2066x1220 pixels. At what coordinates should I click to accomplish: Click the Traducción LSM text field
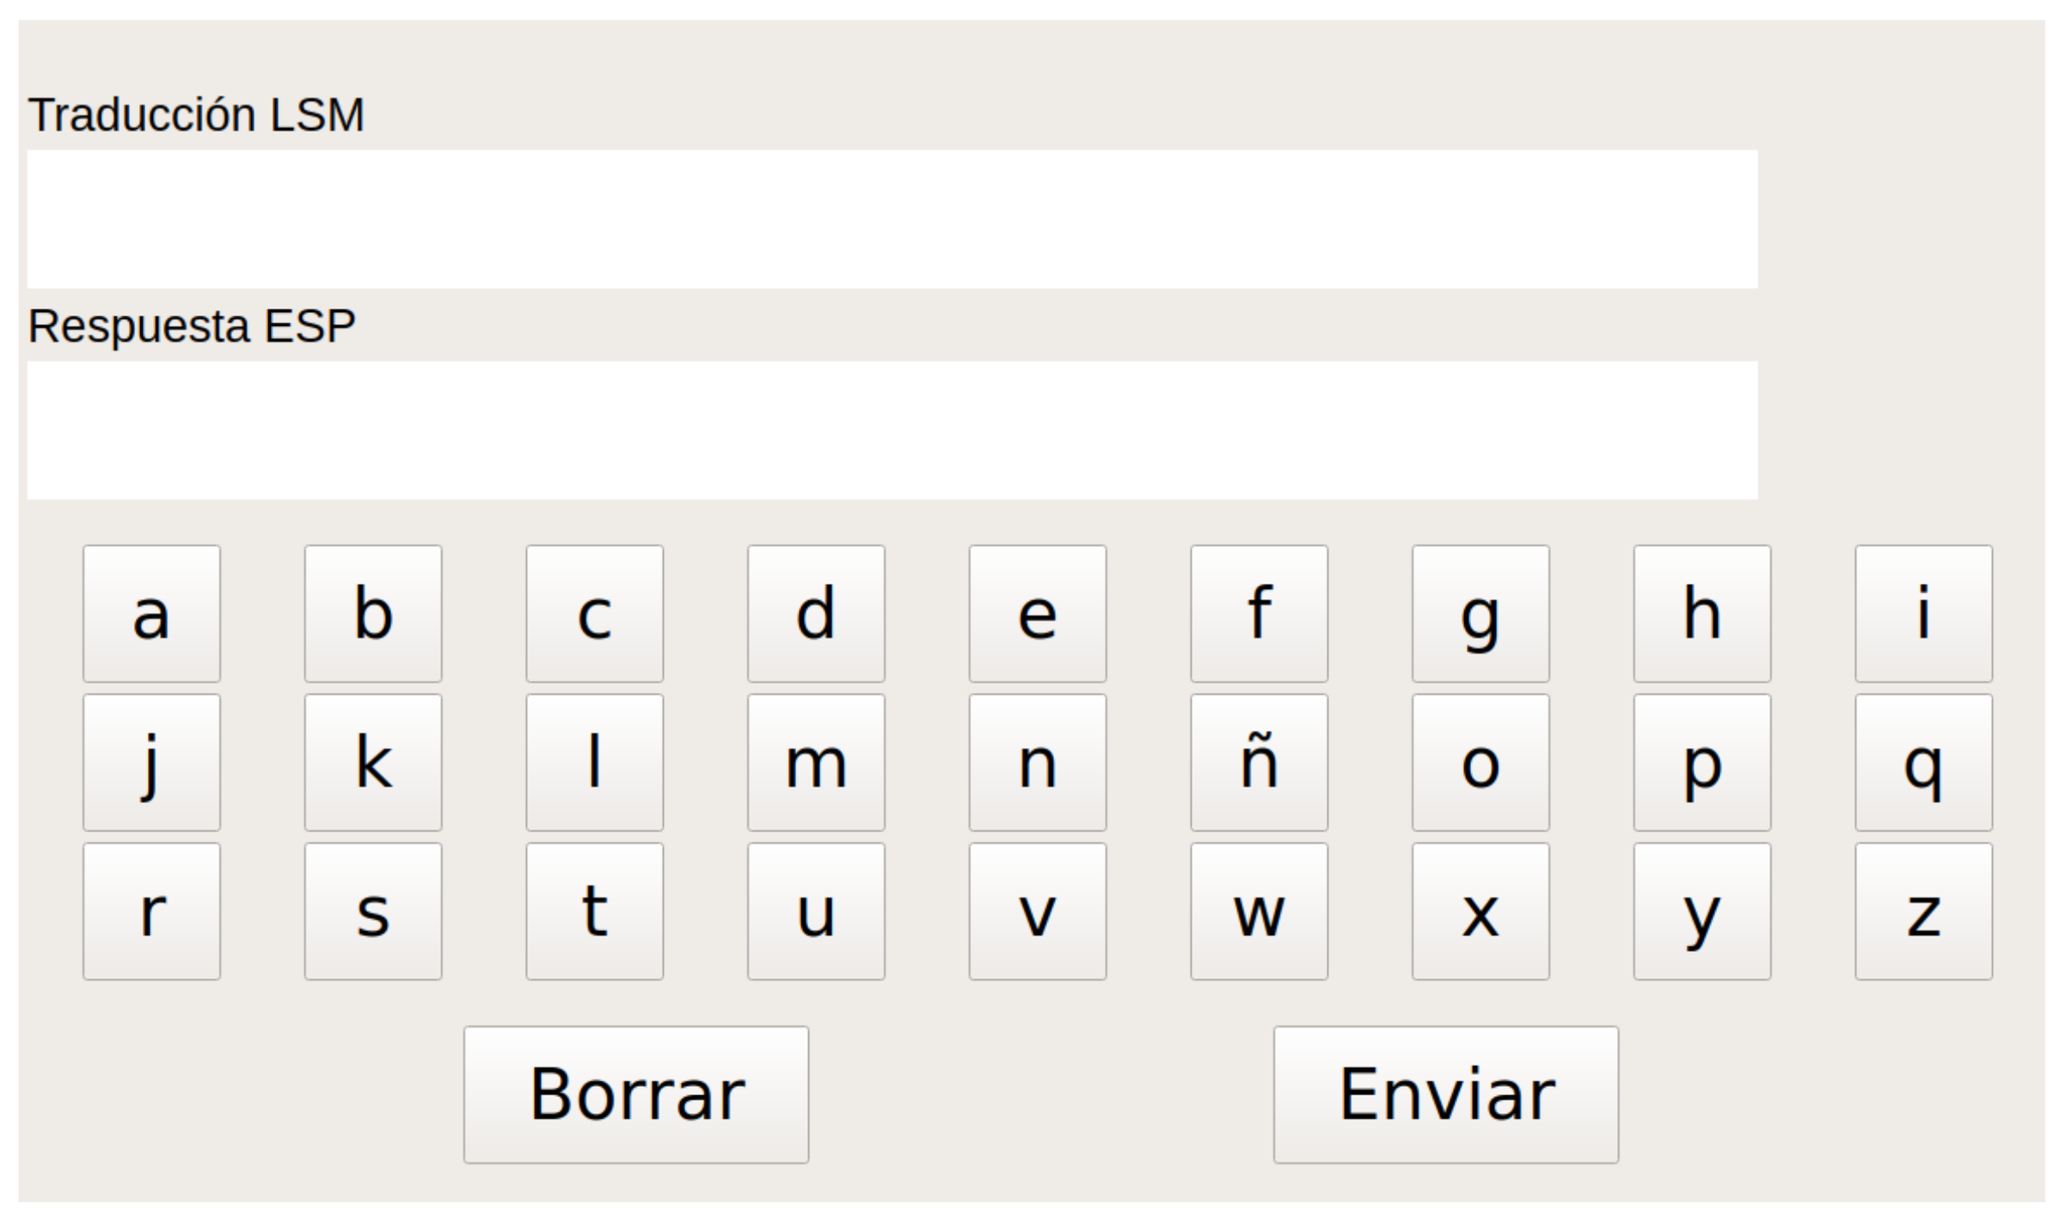(892, 219)
